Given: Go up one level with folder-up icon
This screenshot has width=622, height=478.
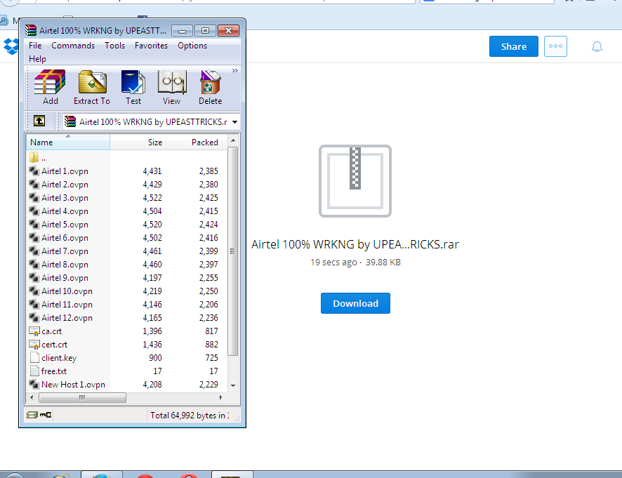Looking at the screenshot, I should 39,121.
